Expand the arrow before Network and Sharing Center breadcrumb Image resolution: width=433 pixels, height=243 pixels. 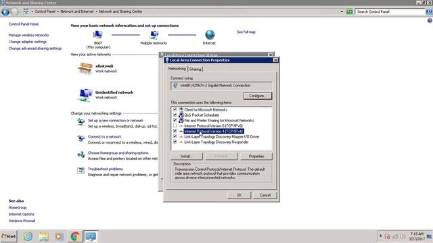point(97,11)
